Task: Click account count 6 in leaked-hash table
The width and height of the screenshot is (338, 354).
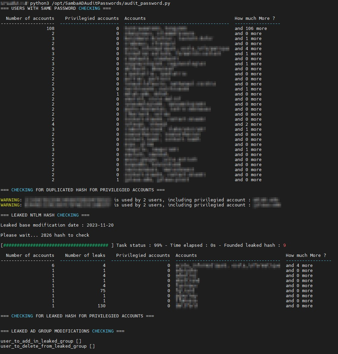Action: [x=53, y=266]
